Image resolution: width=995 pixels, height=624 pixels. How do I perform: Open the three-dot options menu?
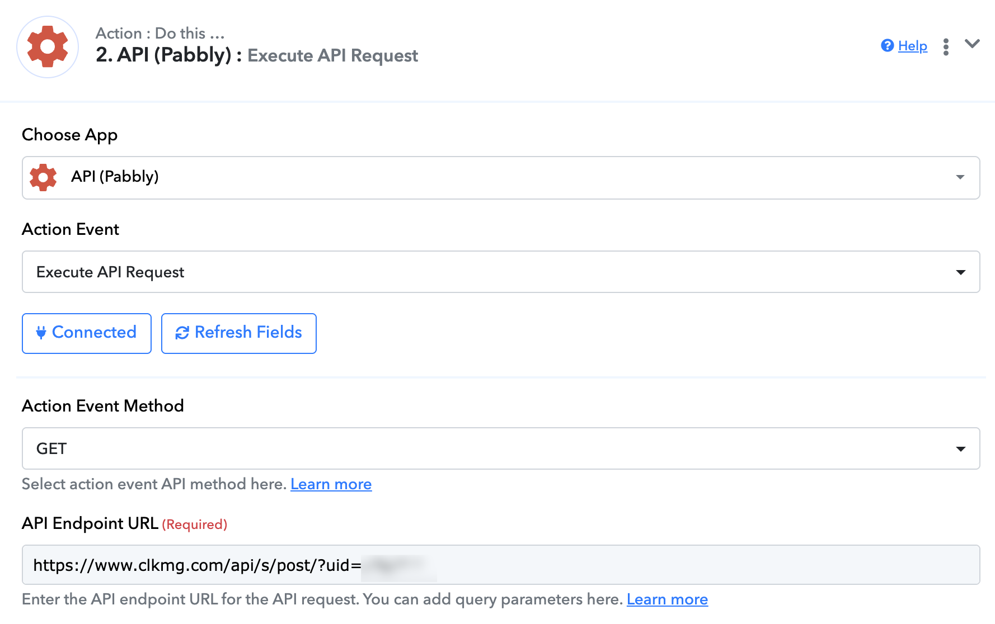[x=946, y=47]
